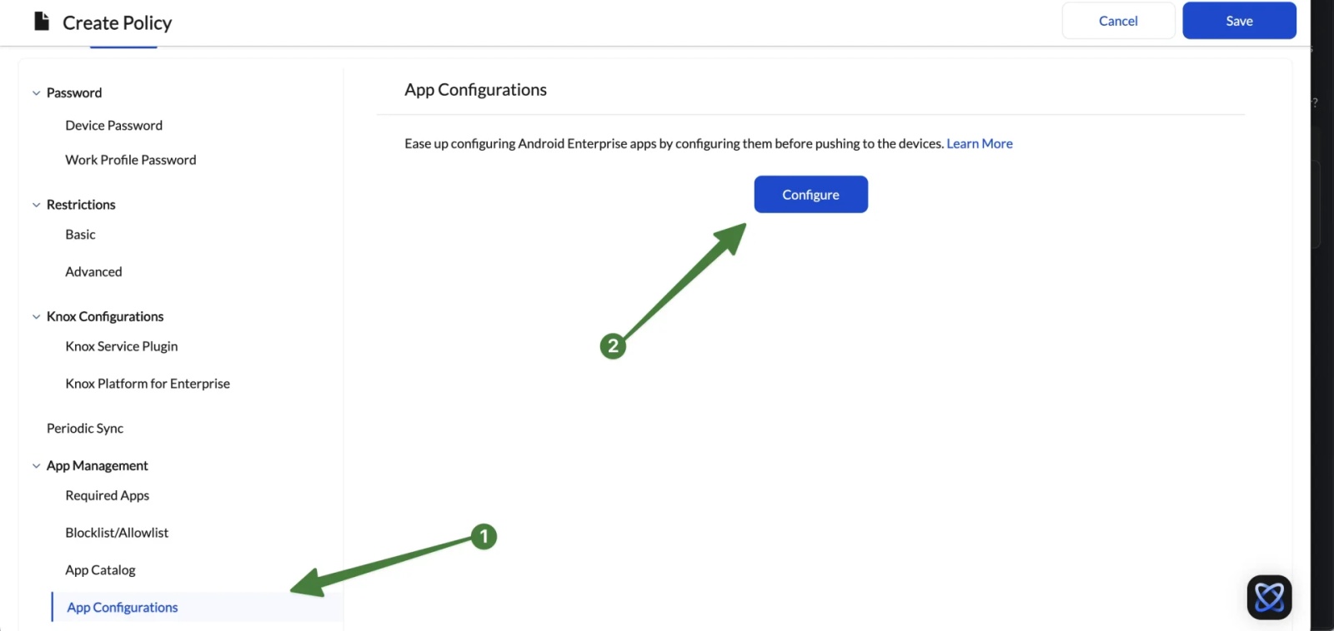Screen dimensions: 1334x631
Task: Open Advanced restrictions
Action: [93, 271]
